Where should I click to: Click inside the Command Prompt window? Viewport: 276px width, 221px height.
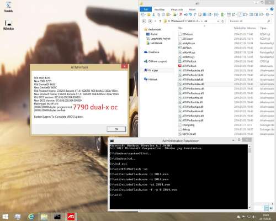point(179,177)
